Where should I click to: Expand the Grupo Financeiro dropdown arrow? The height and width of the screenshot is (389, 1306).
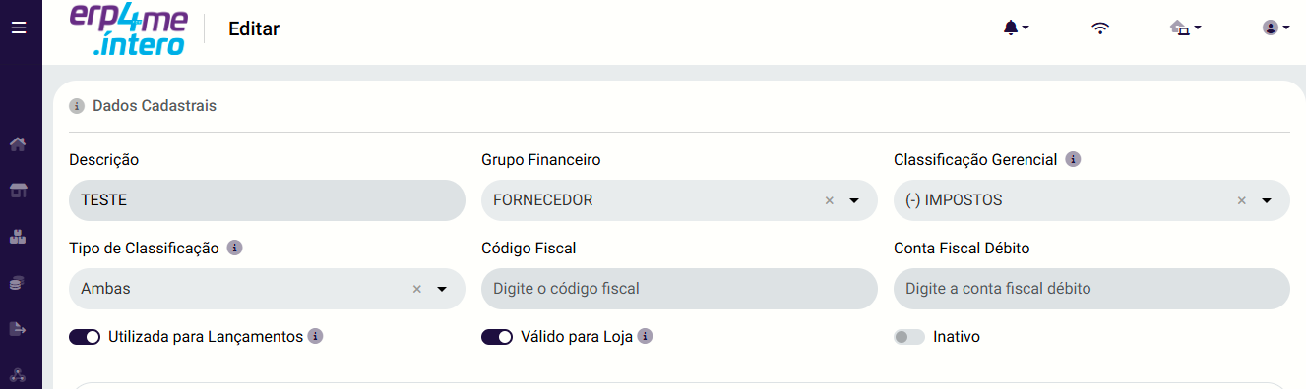(x=854, y=200)
